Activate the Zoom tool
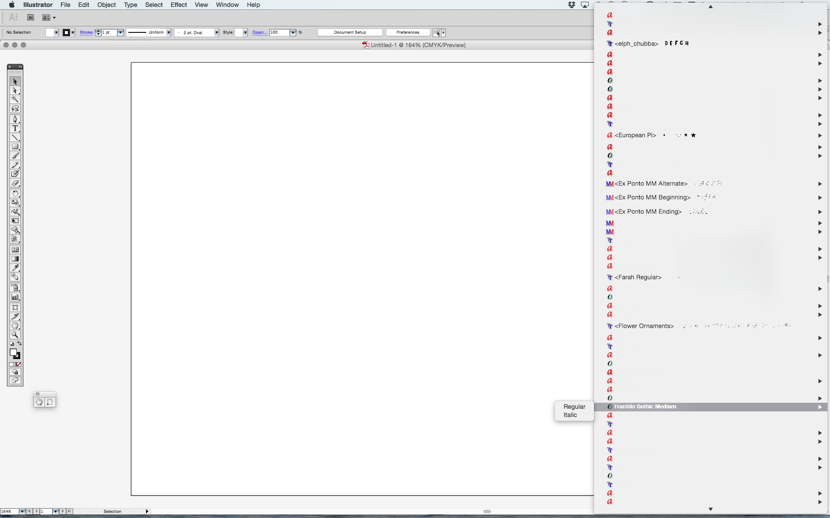The height and width of the screenshot is (518, 830). point(15,335)
